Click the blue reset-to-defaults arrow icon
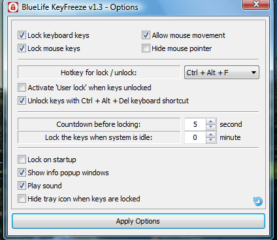This screenshot has height=240, width=277. click(x=258, y=201)
